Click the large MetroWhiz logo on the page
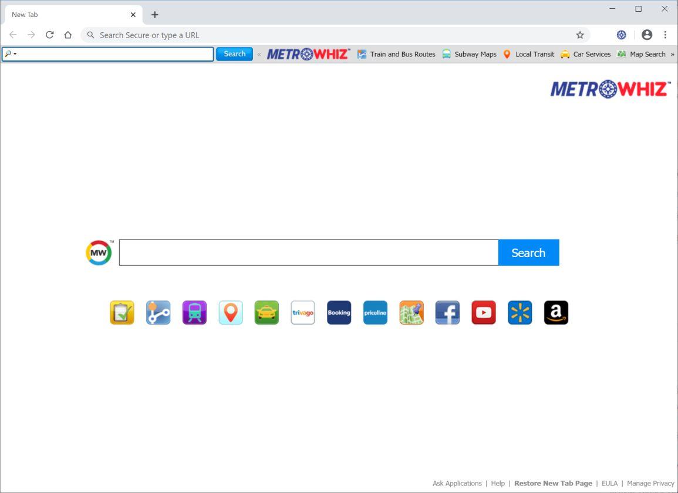This screenshot has height=493, width=678. (610, 89)
